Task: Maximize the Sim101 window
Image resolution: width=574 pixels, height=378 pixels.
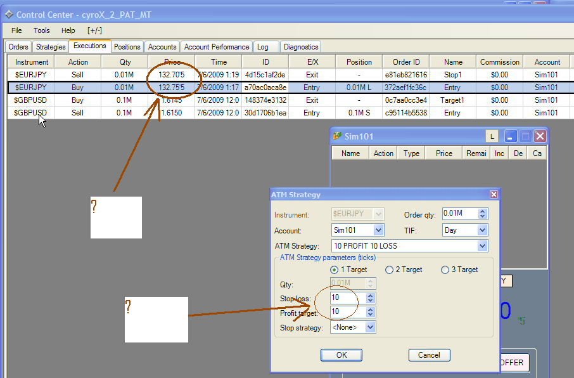Action: [525, 136]
